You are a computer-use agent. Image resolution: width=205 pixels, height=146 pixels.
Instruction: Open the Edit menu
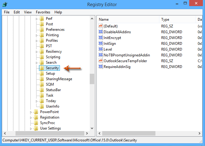(17, 12)
